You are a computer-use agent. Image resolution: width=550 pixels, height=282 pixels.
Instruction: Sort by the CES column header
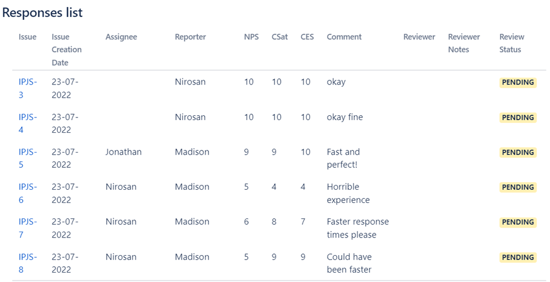coord(307,37)
